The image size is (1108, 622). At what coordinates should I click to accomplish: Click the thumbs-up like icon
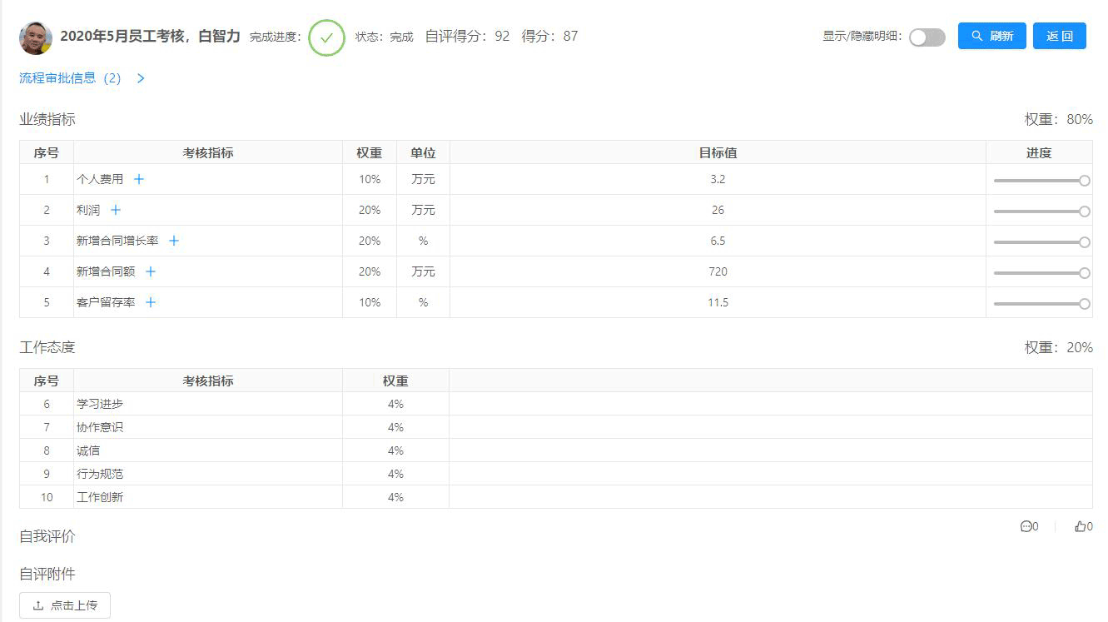click(x=1081, y=526)
